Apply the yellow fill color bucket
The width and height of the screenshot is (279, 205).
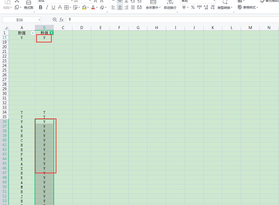pyautogui.click(x=84, y=8)
